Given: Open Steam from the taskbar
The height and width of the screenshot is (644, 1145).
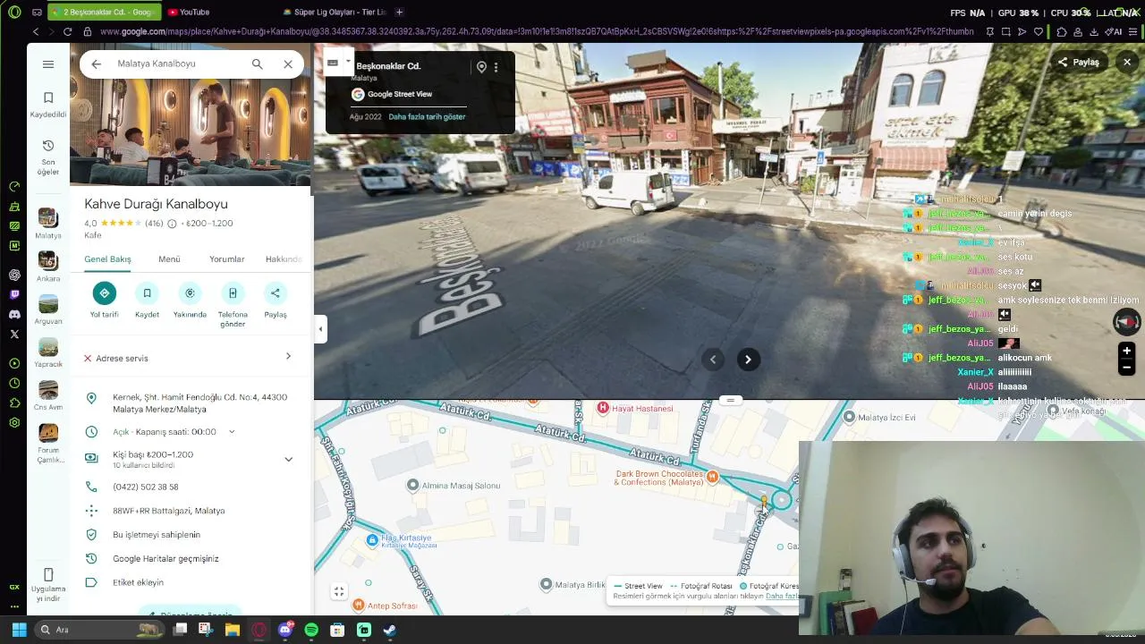Looking at the screenshot, I should (x=390, y=630).
